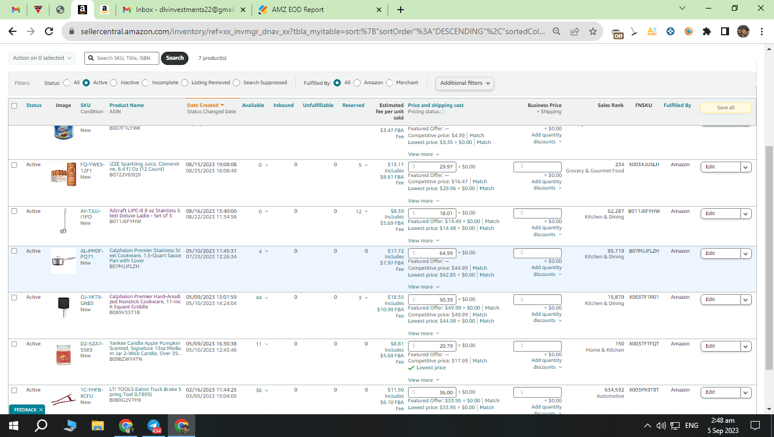Check the Adcraft Ladle row checkbox
This screenshot has width=774, height=437.
point(14,211)
